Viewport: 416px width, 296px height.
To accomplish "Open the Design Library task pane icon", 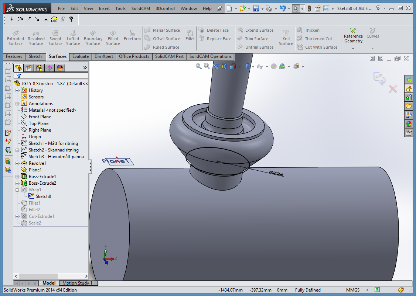I will click(409, 97).
